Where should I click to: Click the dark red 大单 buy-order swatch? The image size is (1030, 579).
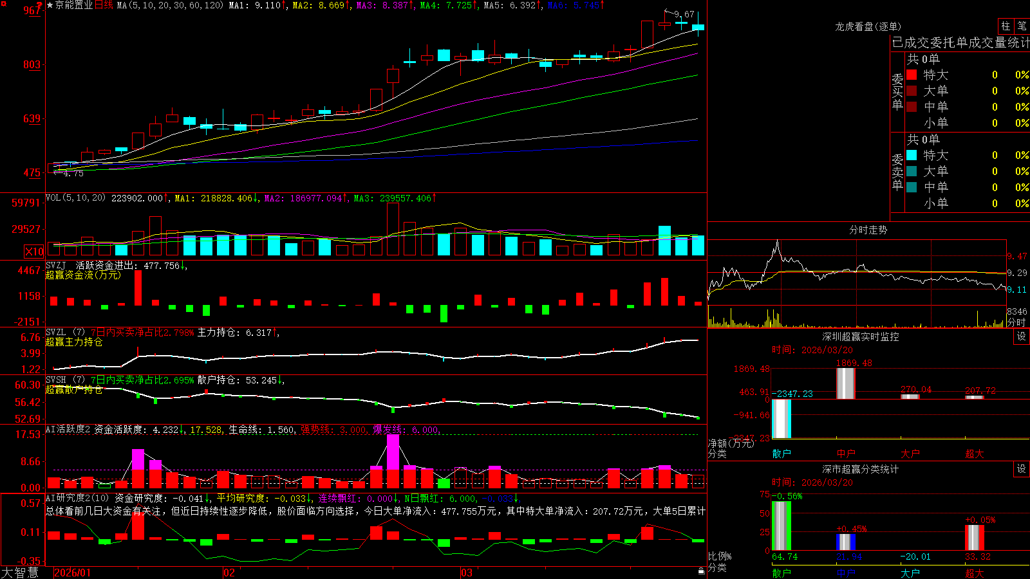(x=912, y=91)
